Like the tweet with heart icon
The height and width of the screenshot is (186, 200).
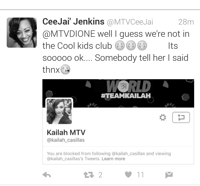coord(128,175)
